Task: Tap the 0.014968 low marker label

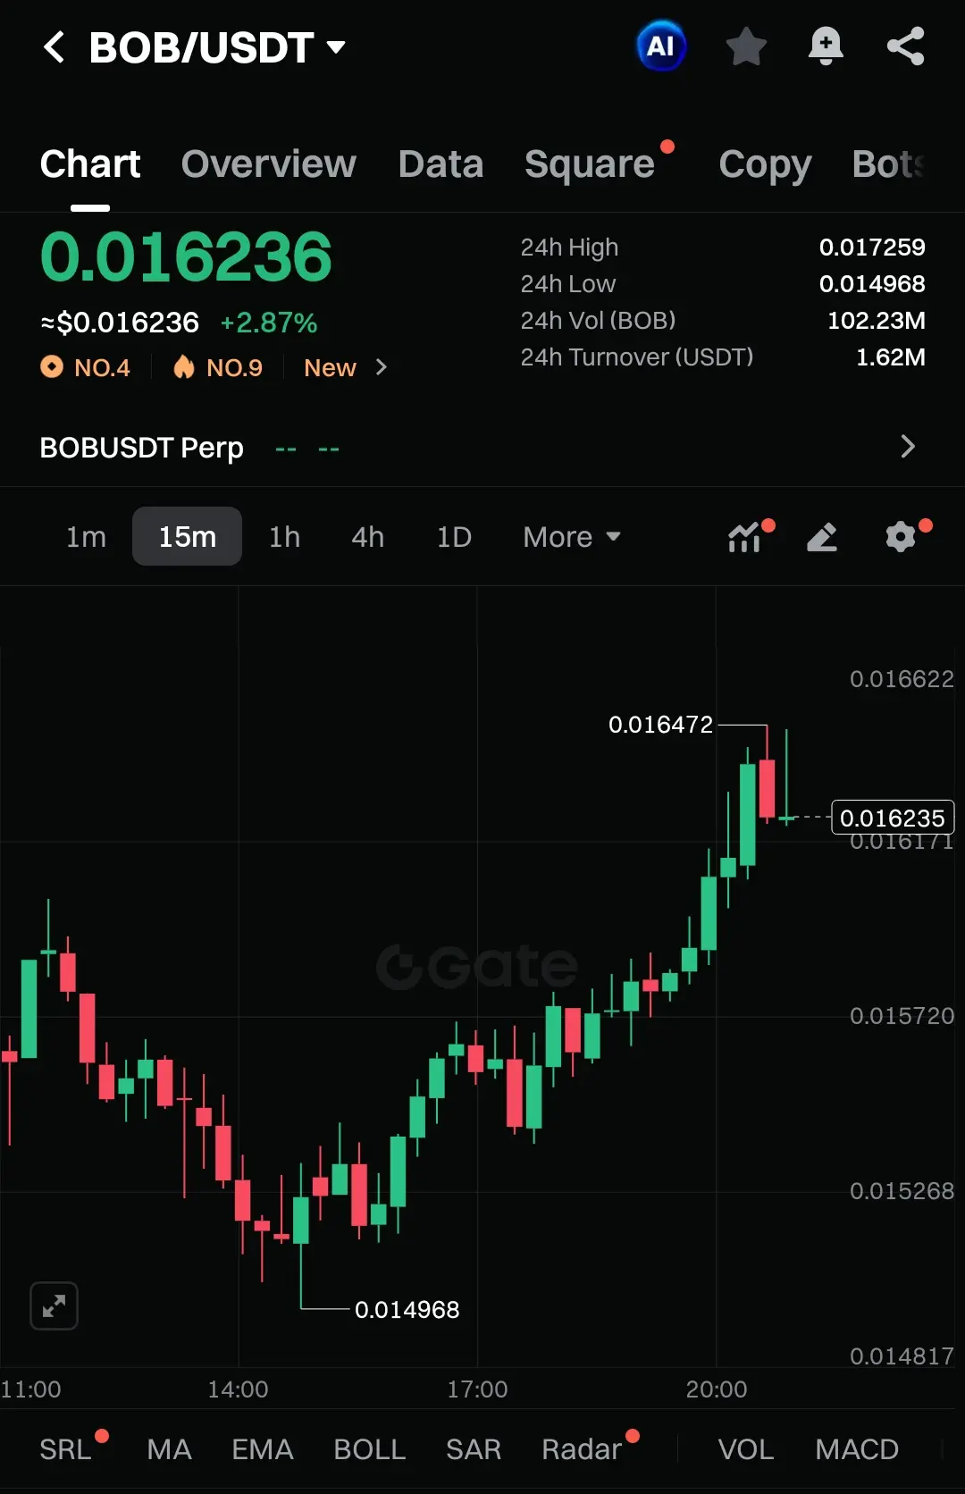Action: coord(407,1310)
